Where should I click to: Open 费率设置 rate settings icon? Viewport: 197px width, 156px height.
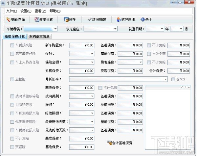pyautogui.click(x=37, y=19)
